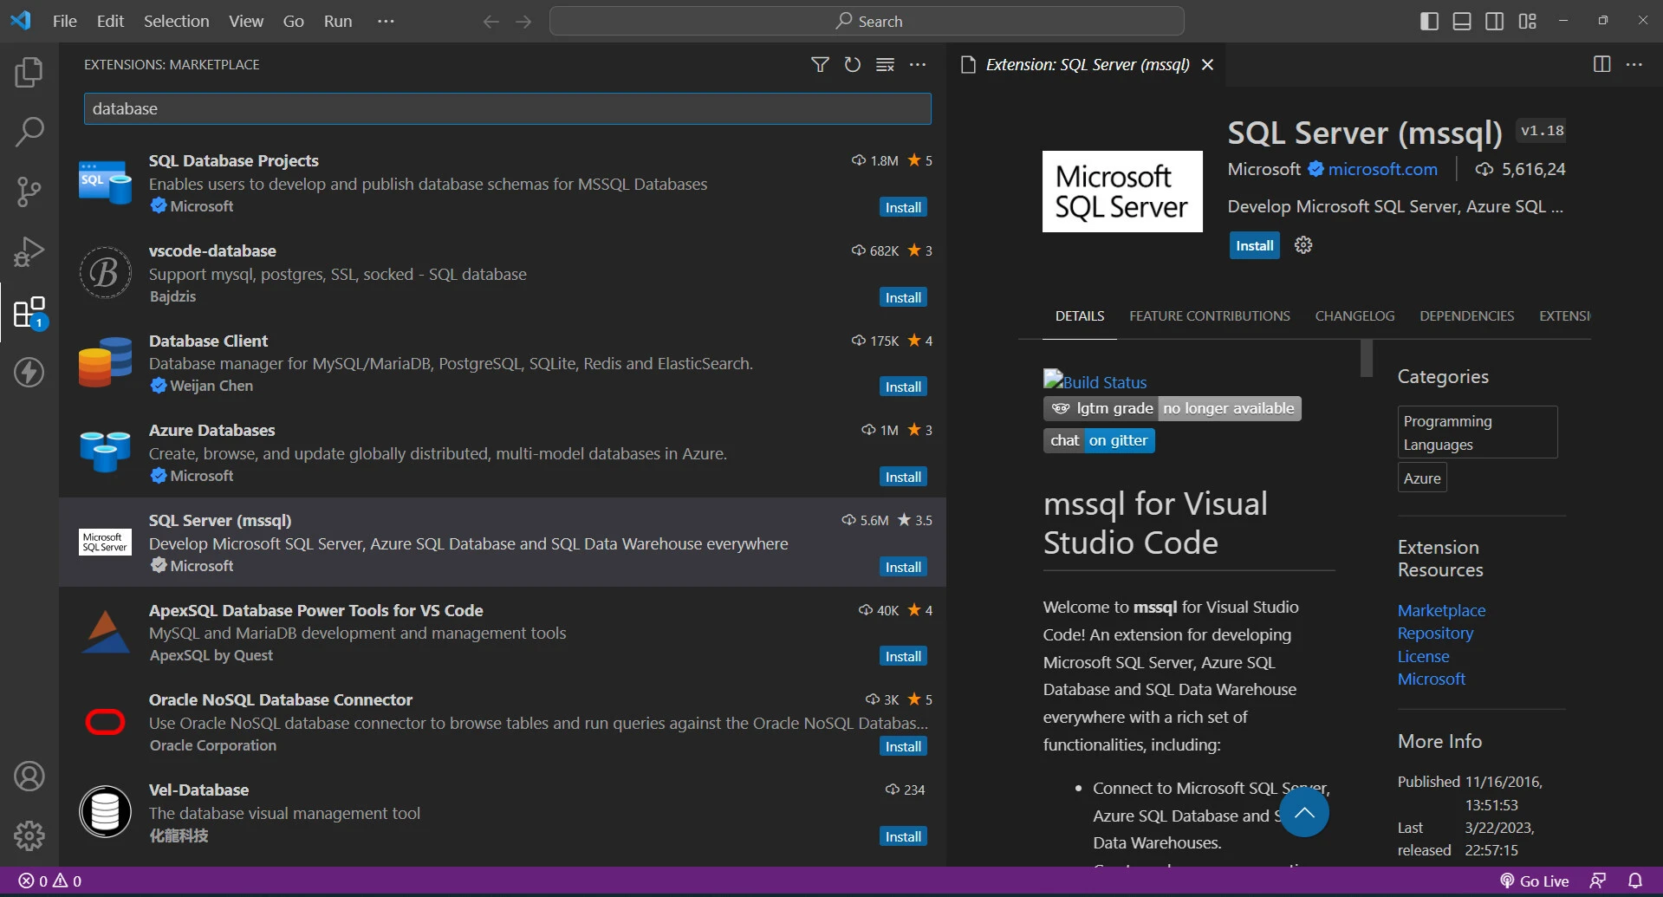The height and width of the screenshot is (897, 1663).
Task: Install the Database Client extension
Action: 902,387
